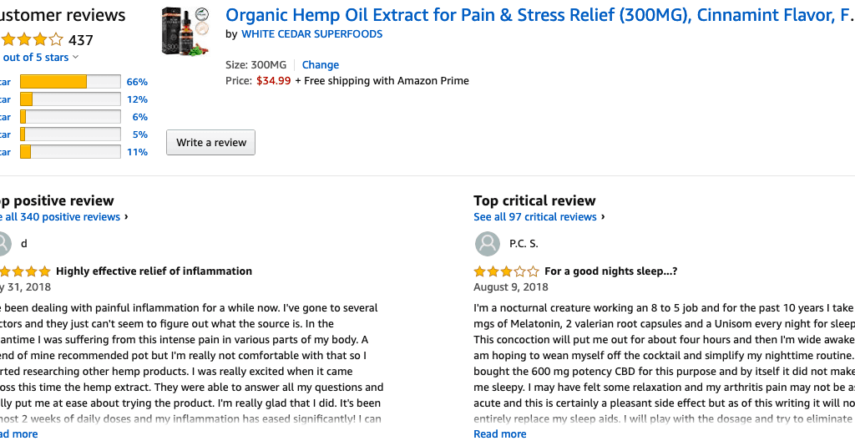The width and height of the screenshot is (855, 446).
Task: Expand Read more on critical review
Action: (500, 434)
